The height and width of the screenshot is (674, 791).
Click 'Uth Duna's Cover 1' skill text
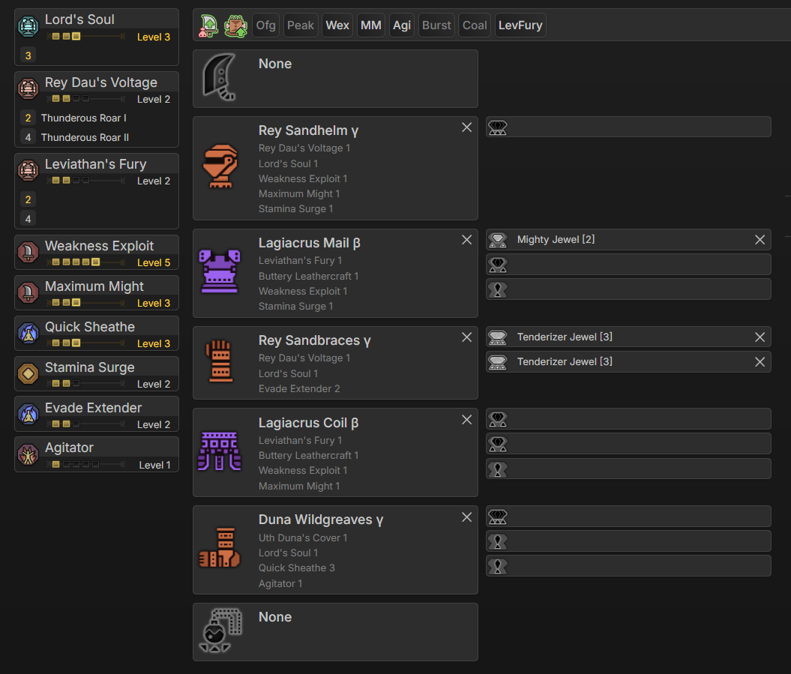click(x=303, y=538)
